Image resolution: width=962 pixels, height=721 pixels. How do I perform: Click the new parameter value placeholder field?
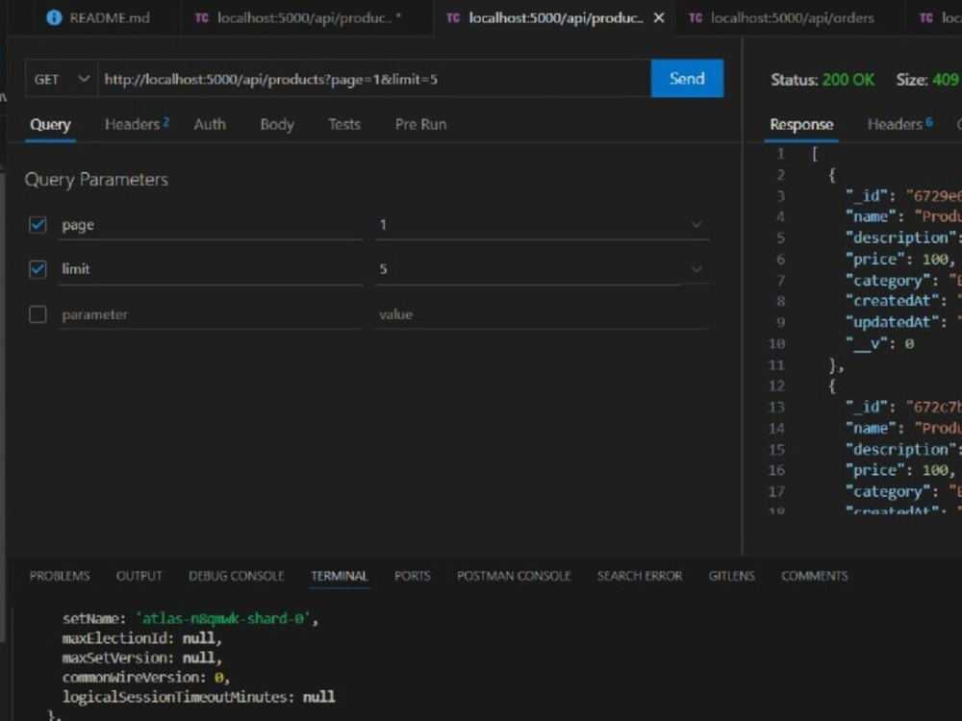point(543,314)
